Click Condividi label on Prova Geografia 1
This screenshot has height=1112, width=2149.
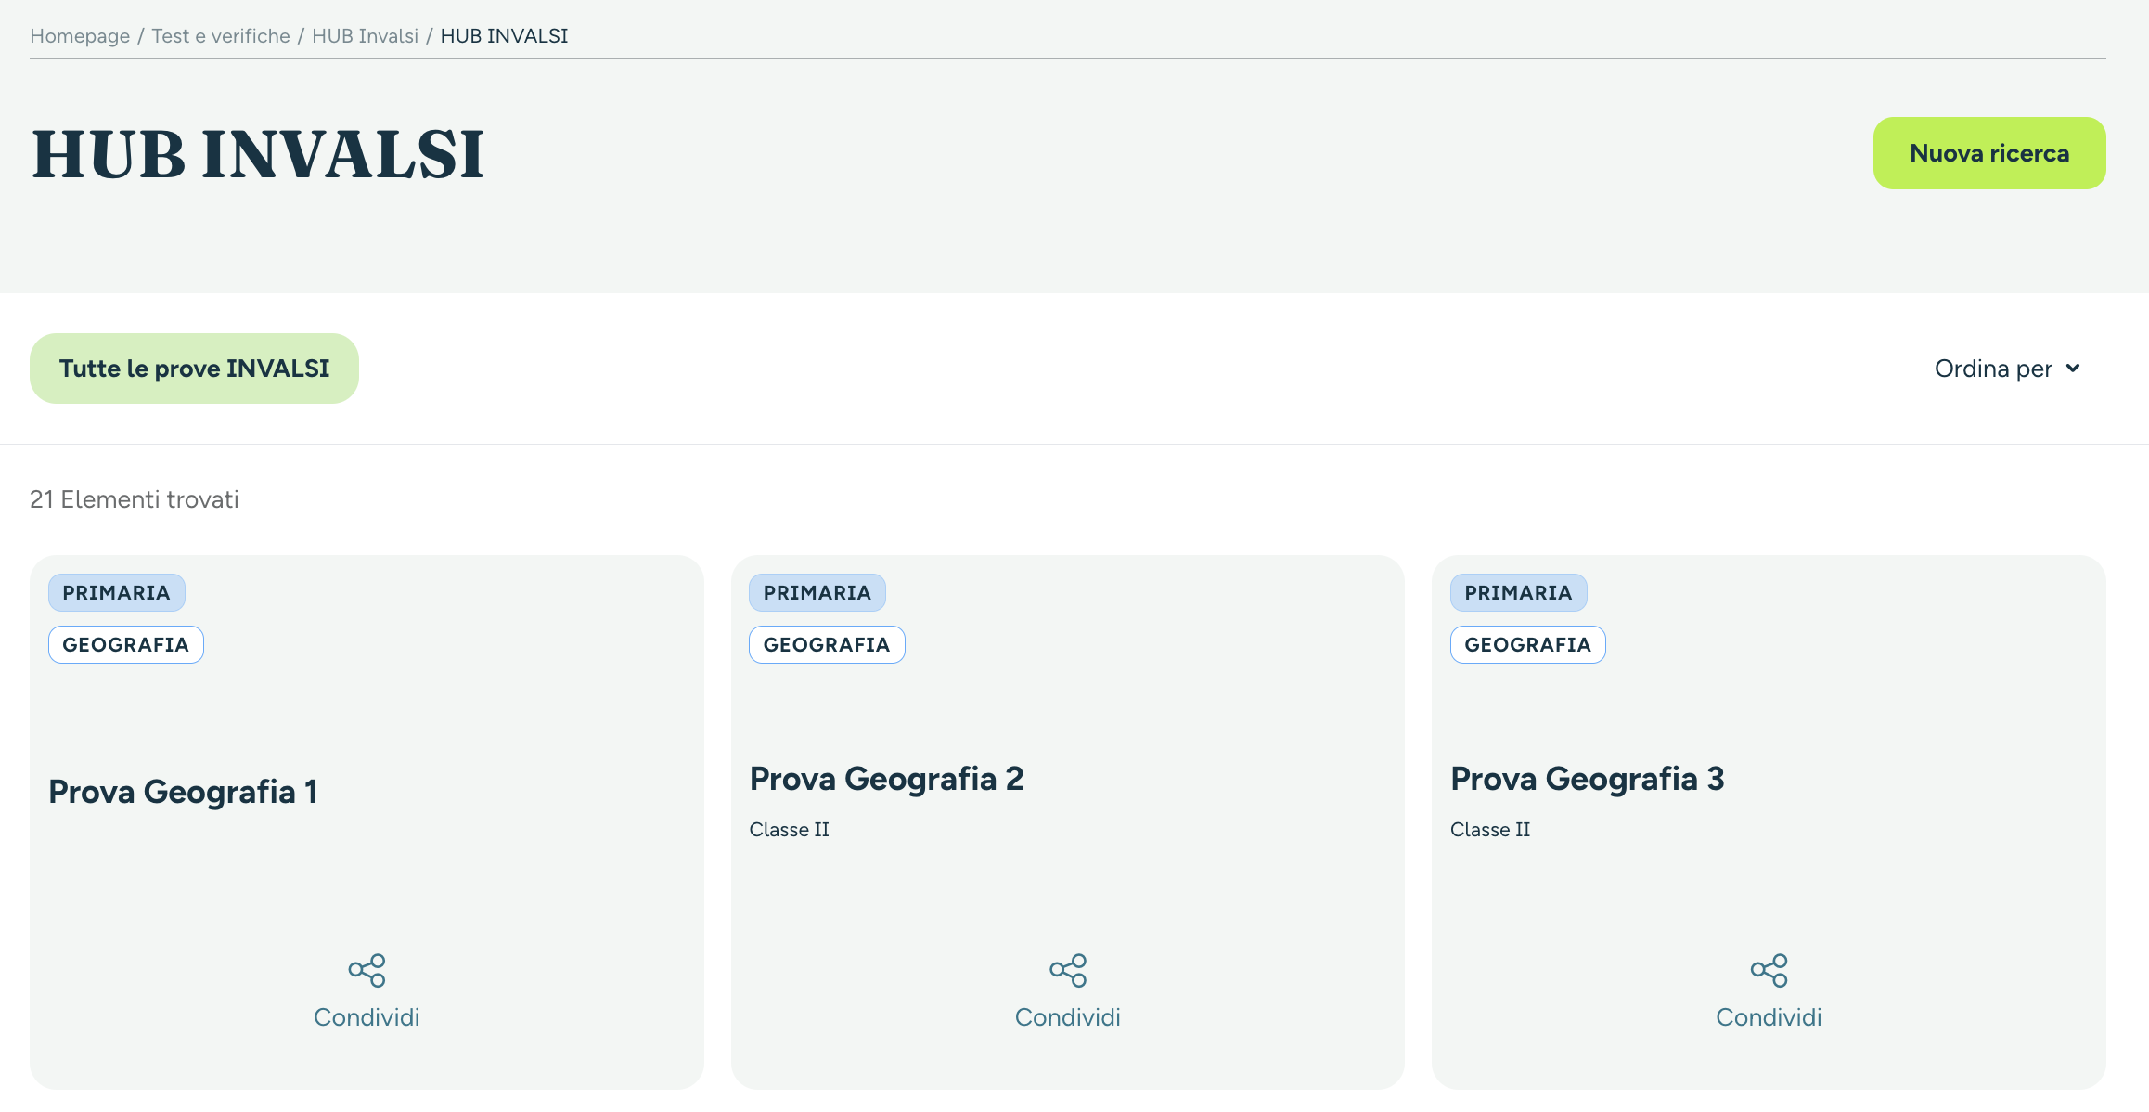point(367,1017)
